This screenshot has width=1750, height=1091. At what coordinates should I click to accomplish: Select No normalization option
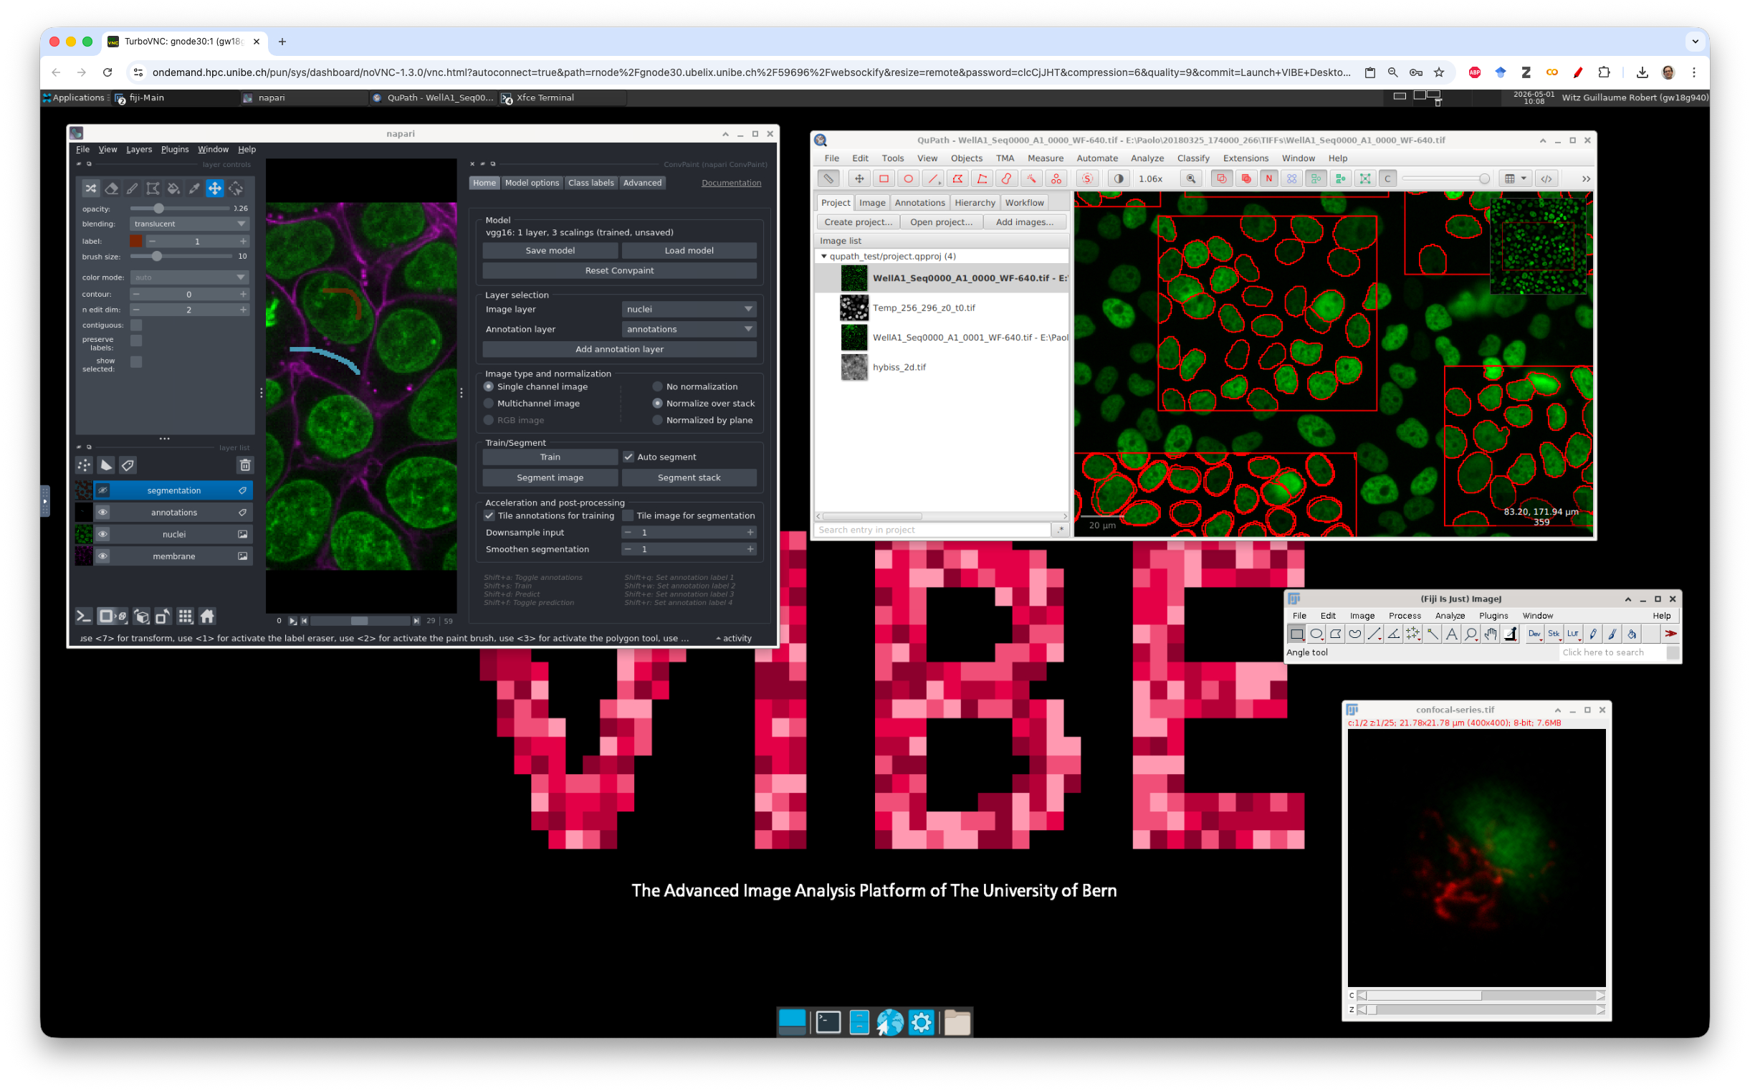point(657,387)
